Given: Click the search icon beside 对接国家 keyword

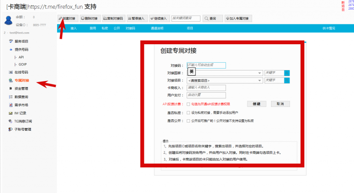Looking at the screenshot, I should 287,73.
